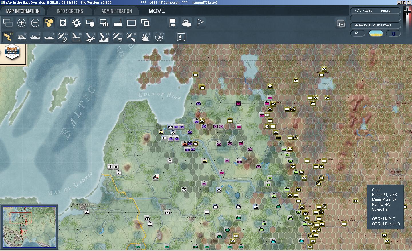This screenshot has height=251, width=412.
Task: Click the MOVE mode label
Action: click(x=157, y=11)
